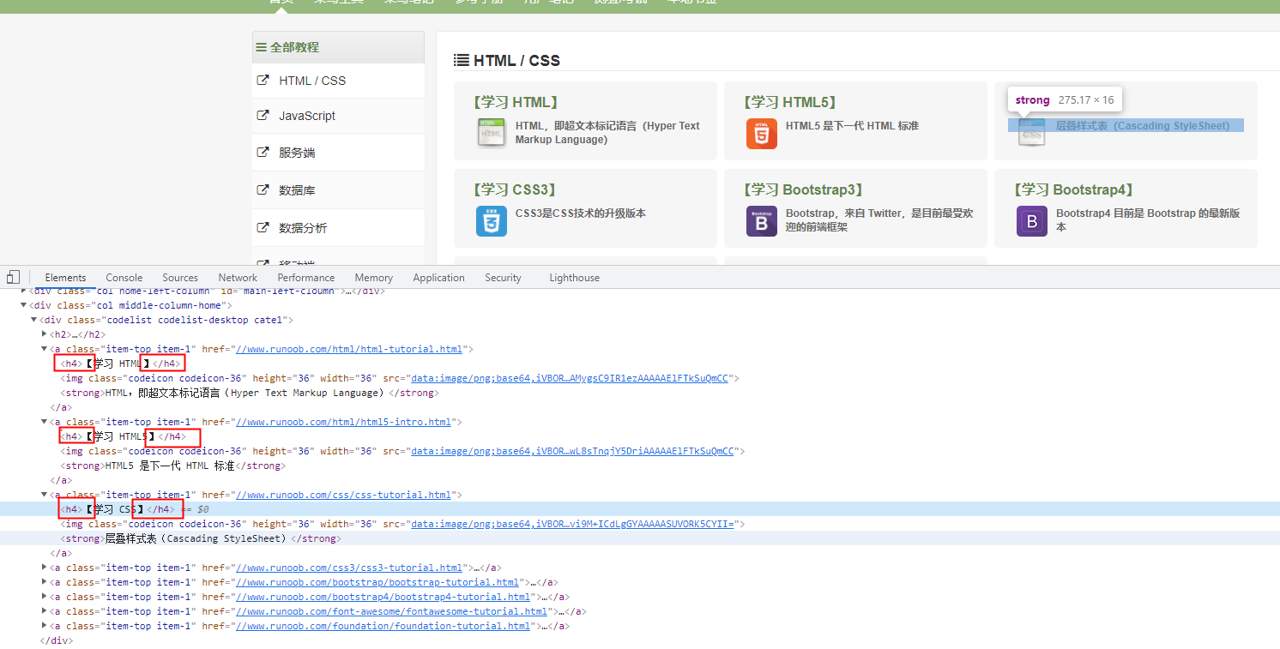The height and width of the screenshot is (649, 1280).
Task: Click card text CSS3是CSS技术的升级版本
Action: [581, 213]
